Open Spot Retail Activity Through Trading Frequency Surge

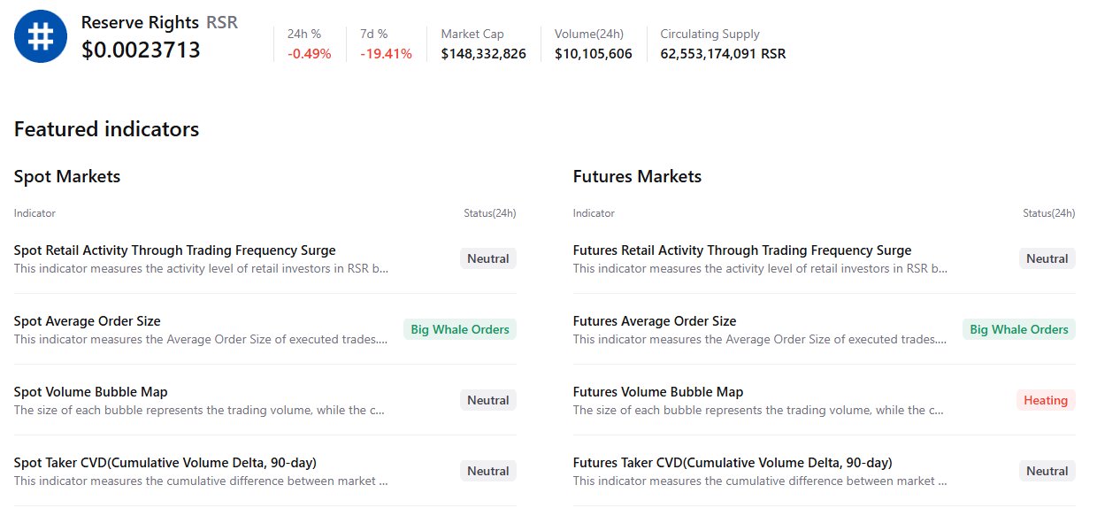[x=174, y=250]
